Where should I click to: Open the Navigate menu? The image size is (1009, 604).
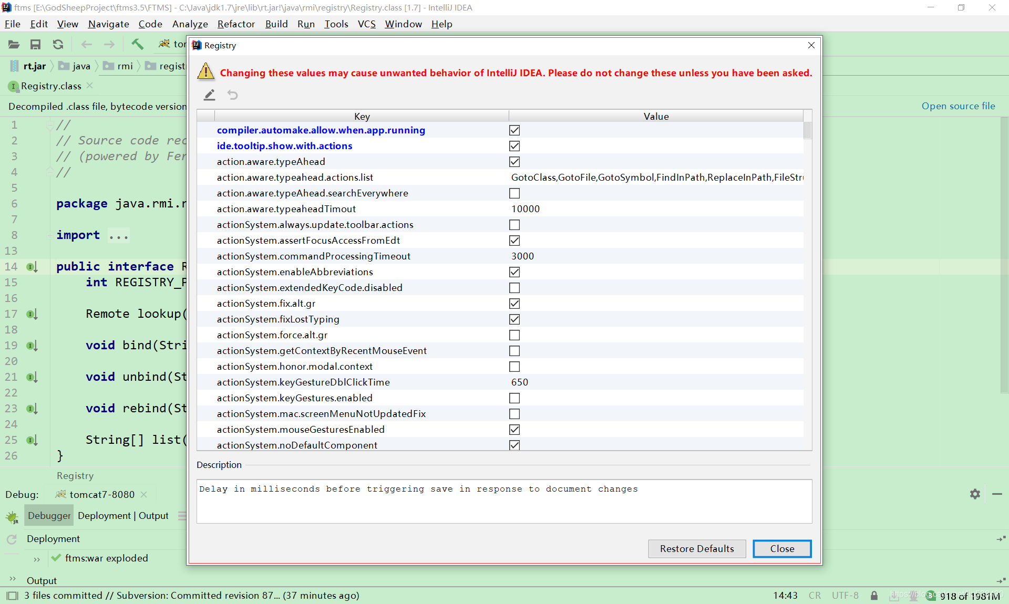[x=109, y=24]
